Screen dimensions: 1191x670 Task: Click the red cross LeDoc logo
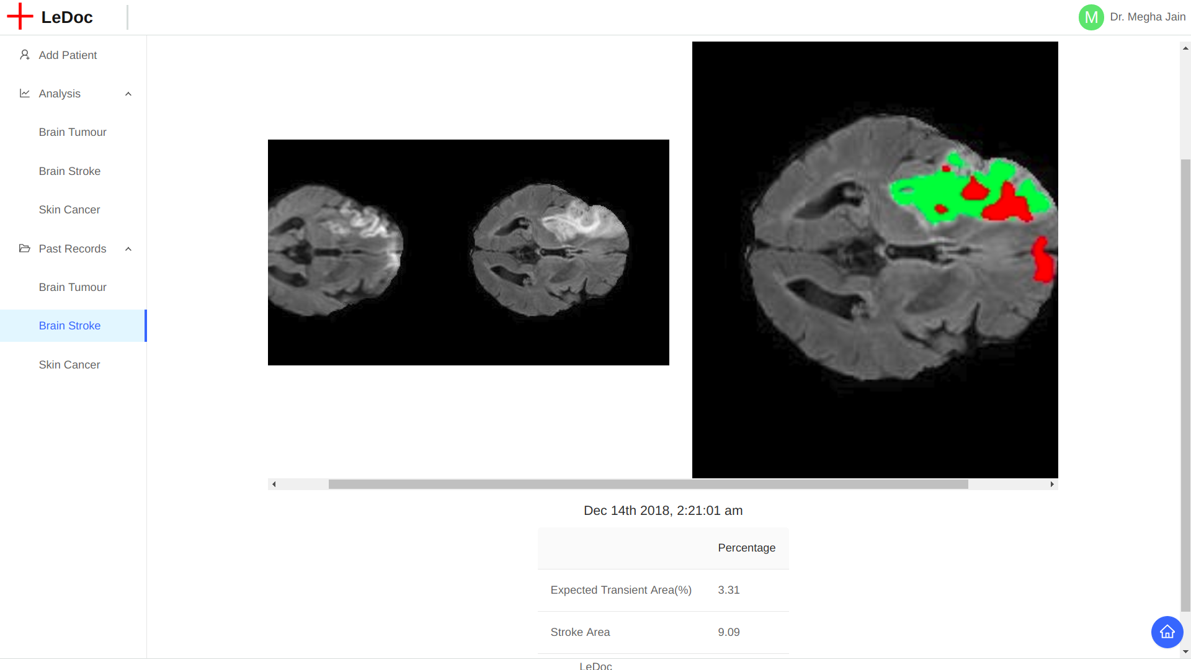pos(20,17)
